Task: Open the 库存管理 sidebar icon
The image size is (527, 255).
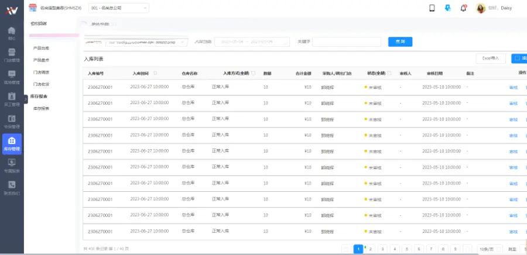Action: (x=12, y=144)
